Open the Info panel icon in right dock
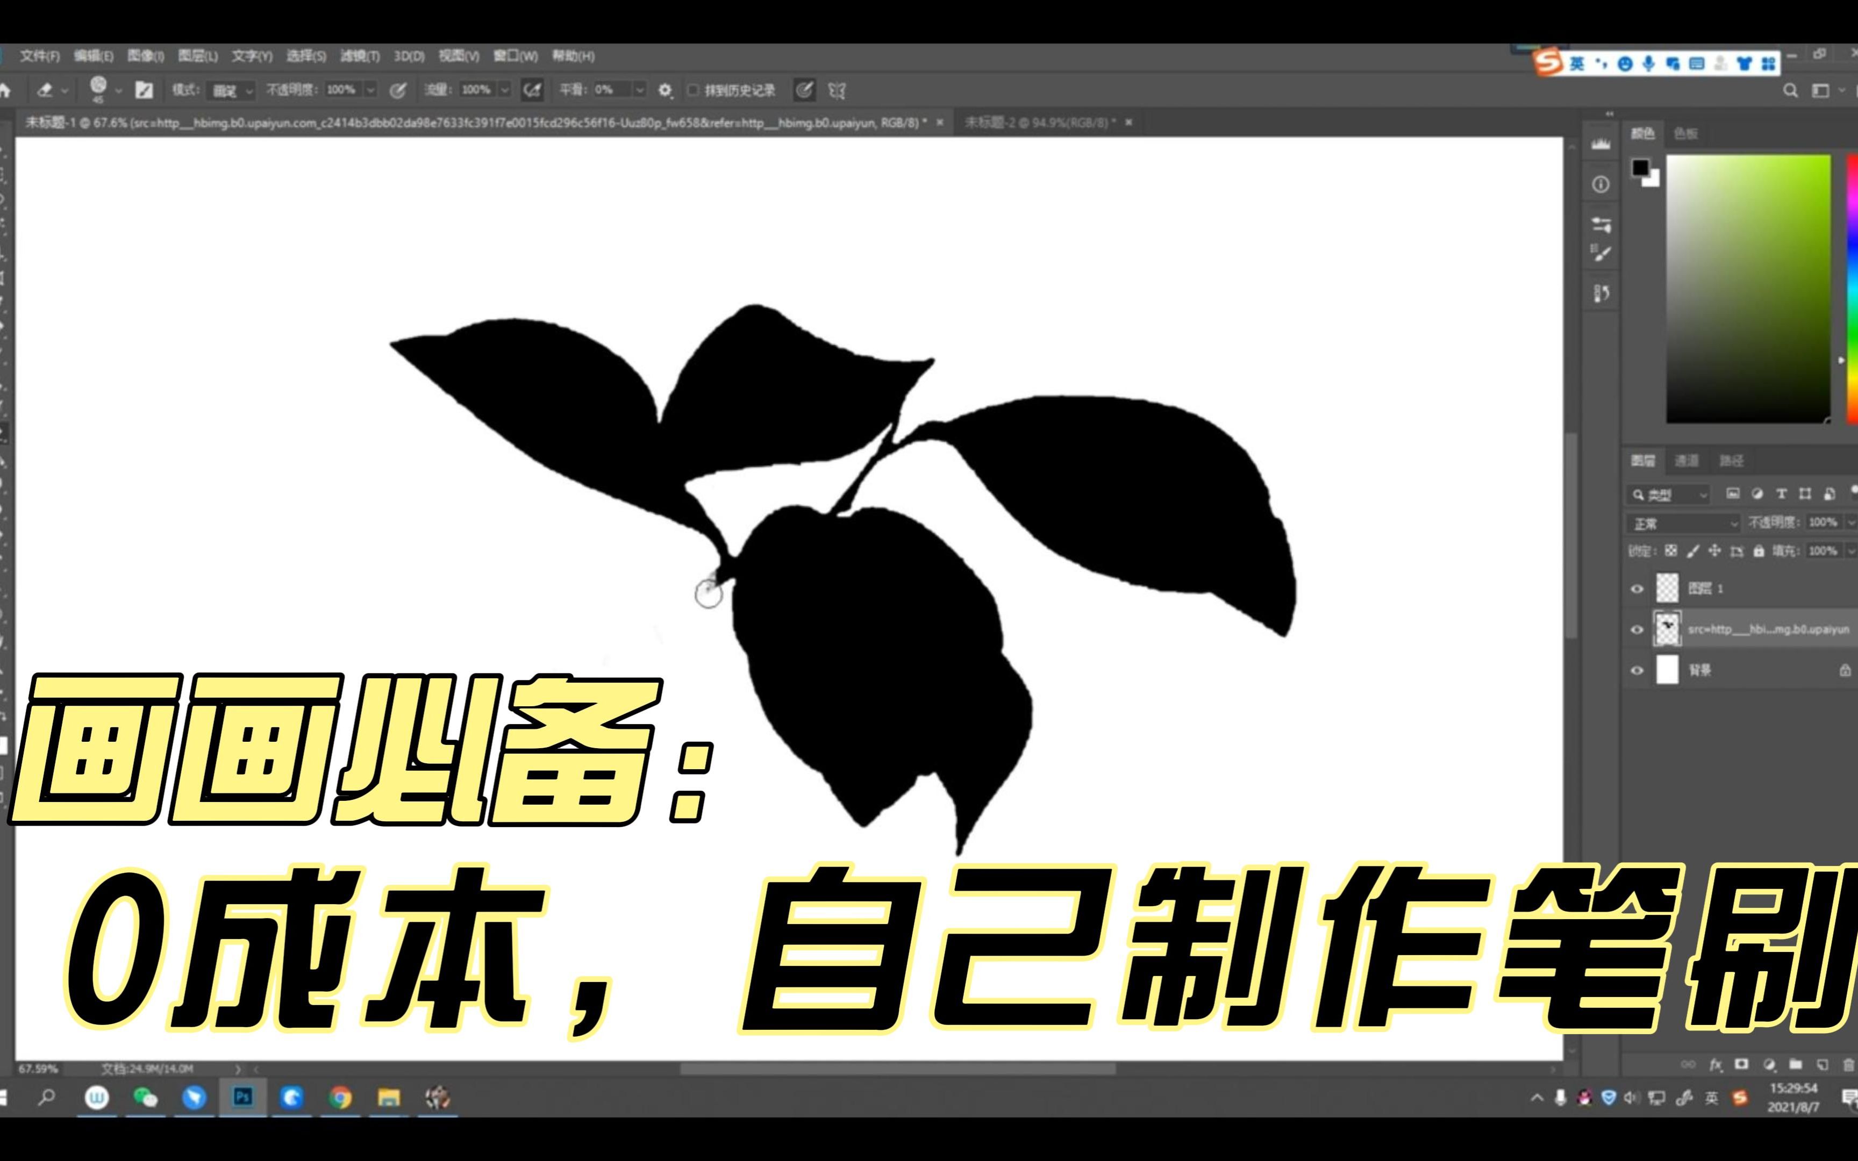Screen dimensions: 1858x1161 click(1601, 184)
